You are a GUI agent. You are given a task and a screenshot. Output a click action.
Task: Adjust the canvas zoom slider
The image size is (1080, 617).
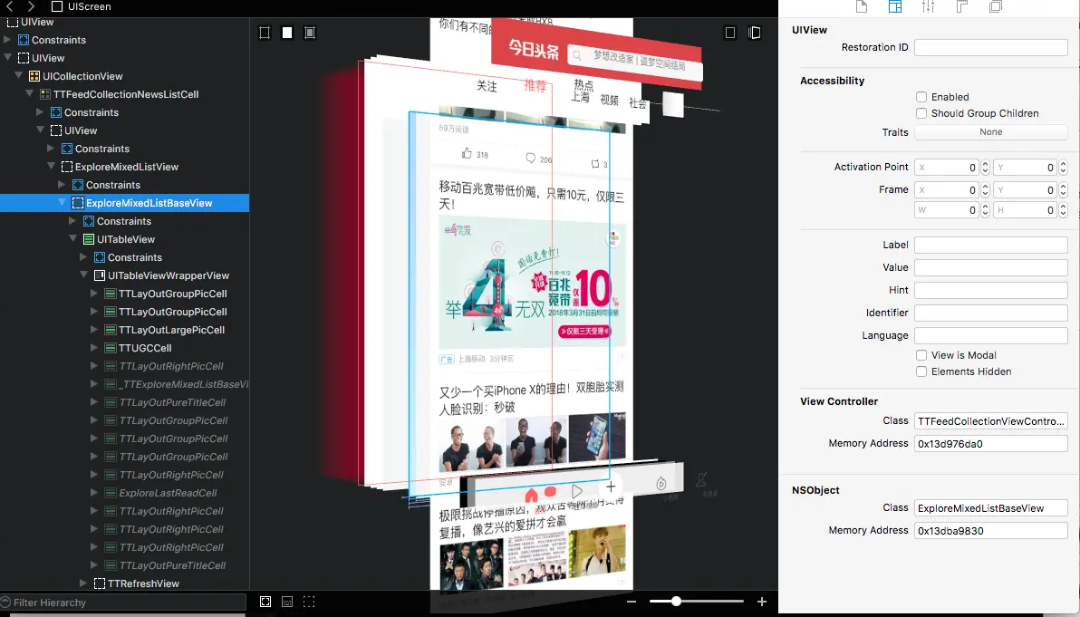click(677, 602)
